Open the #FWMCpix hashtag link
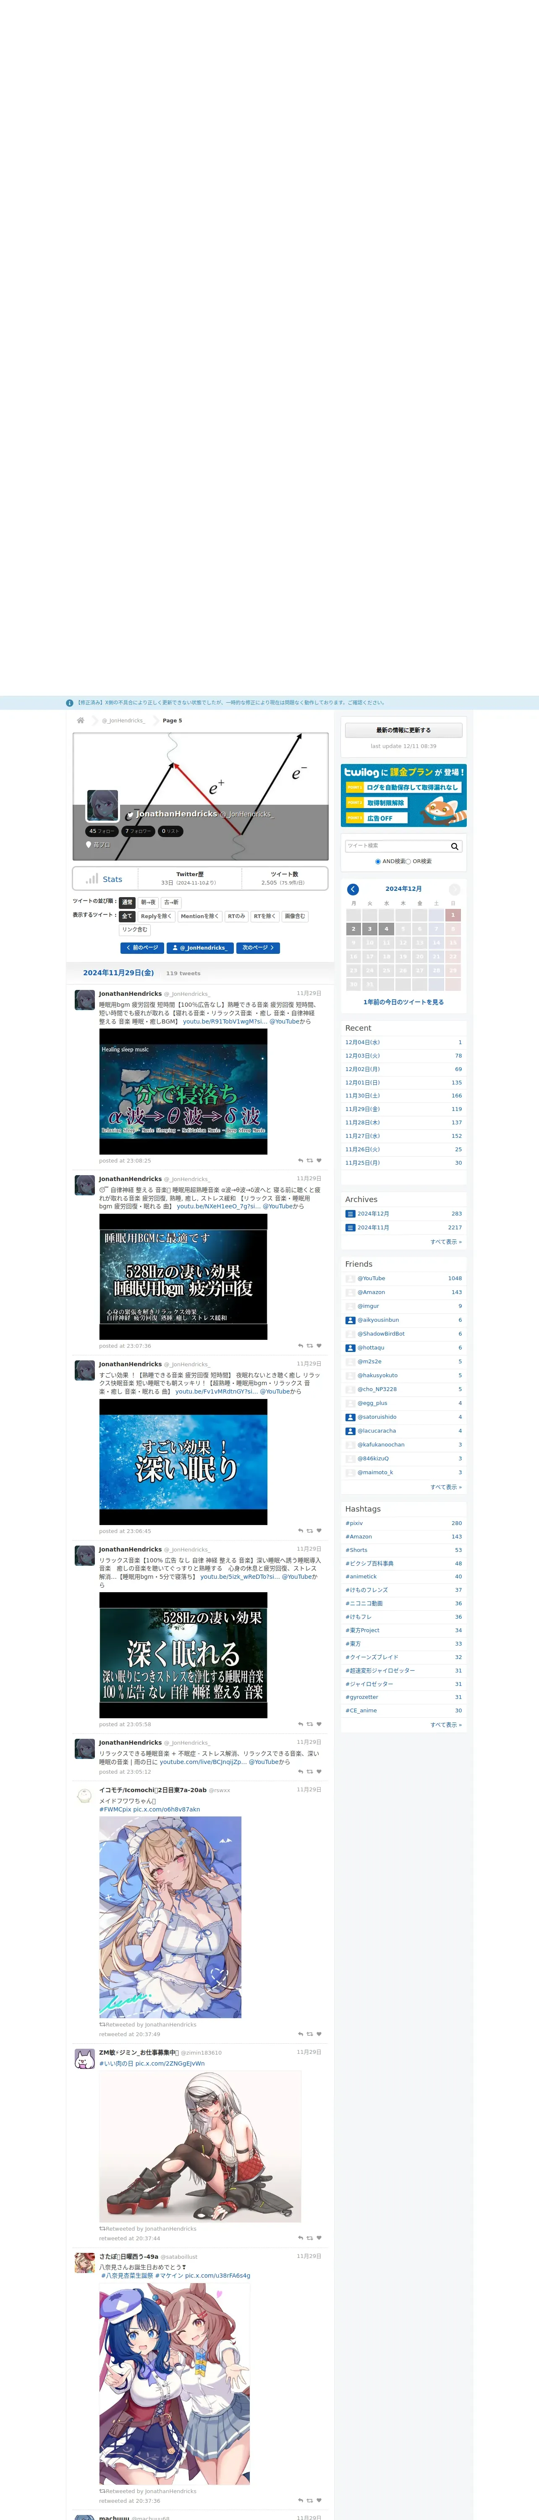Screen dimensions: 539x2520 [115, 1810]
